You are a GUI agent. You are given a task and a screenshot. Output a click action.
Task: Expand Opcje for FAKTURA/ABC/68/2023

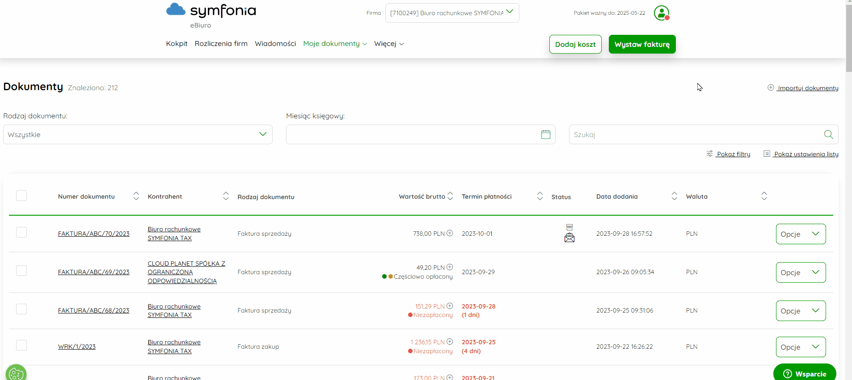pyautogui.click(x=801, y=311)
